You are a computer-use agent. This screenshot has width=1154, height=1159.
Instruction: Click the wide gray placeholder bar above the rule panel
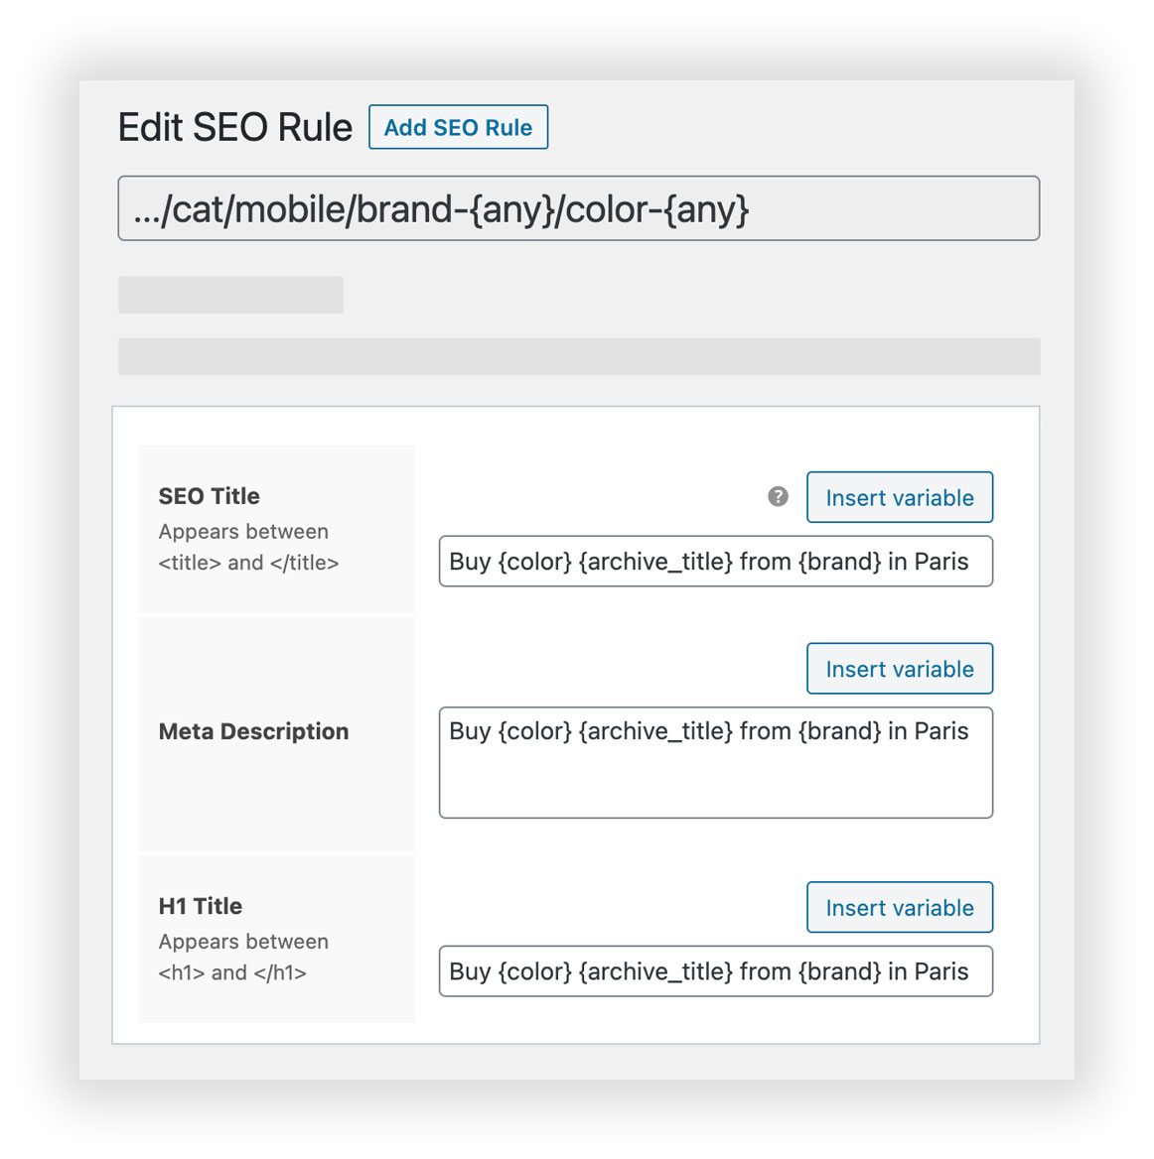click(579, 356)
